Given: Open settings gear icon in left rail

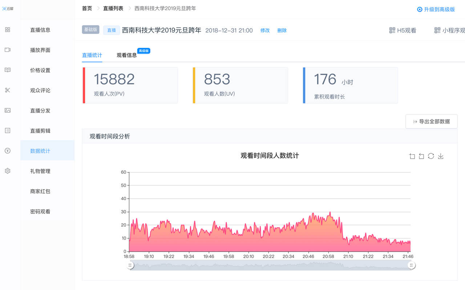Looking at the screenshot, I should click(8, 171).
